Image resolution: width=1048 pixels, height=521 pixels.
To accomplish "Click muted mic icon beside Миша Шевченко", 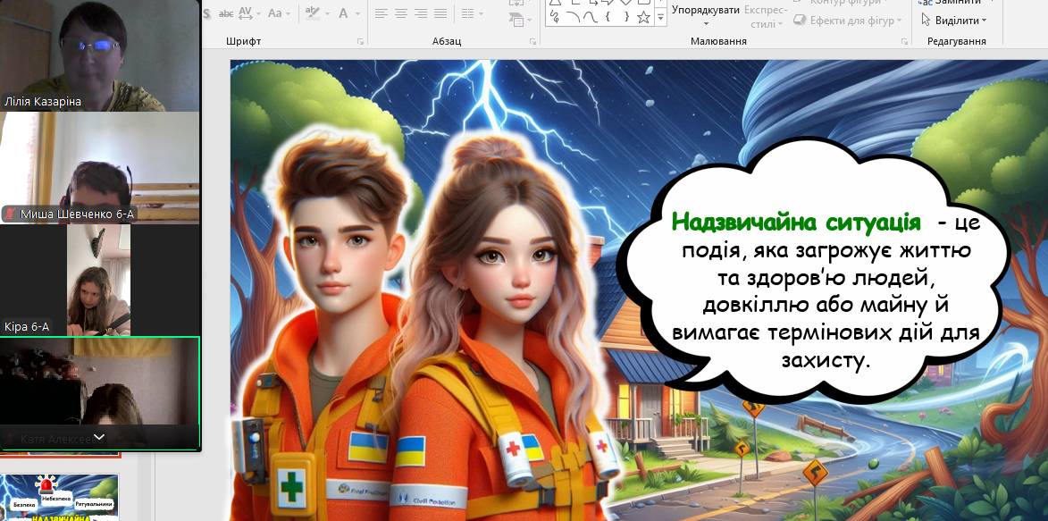I will pyautogui.click(x=11, y=214).
